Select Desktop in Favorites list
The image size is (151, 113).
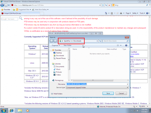(59, 53)
